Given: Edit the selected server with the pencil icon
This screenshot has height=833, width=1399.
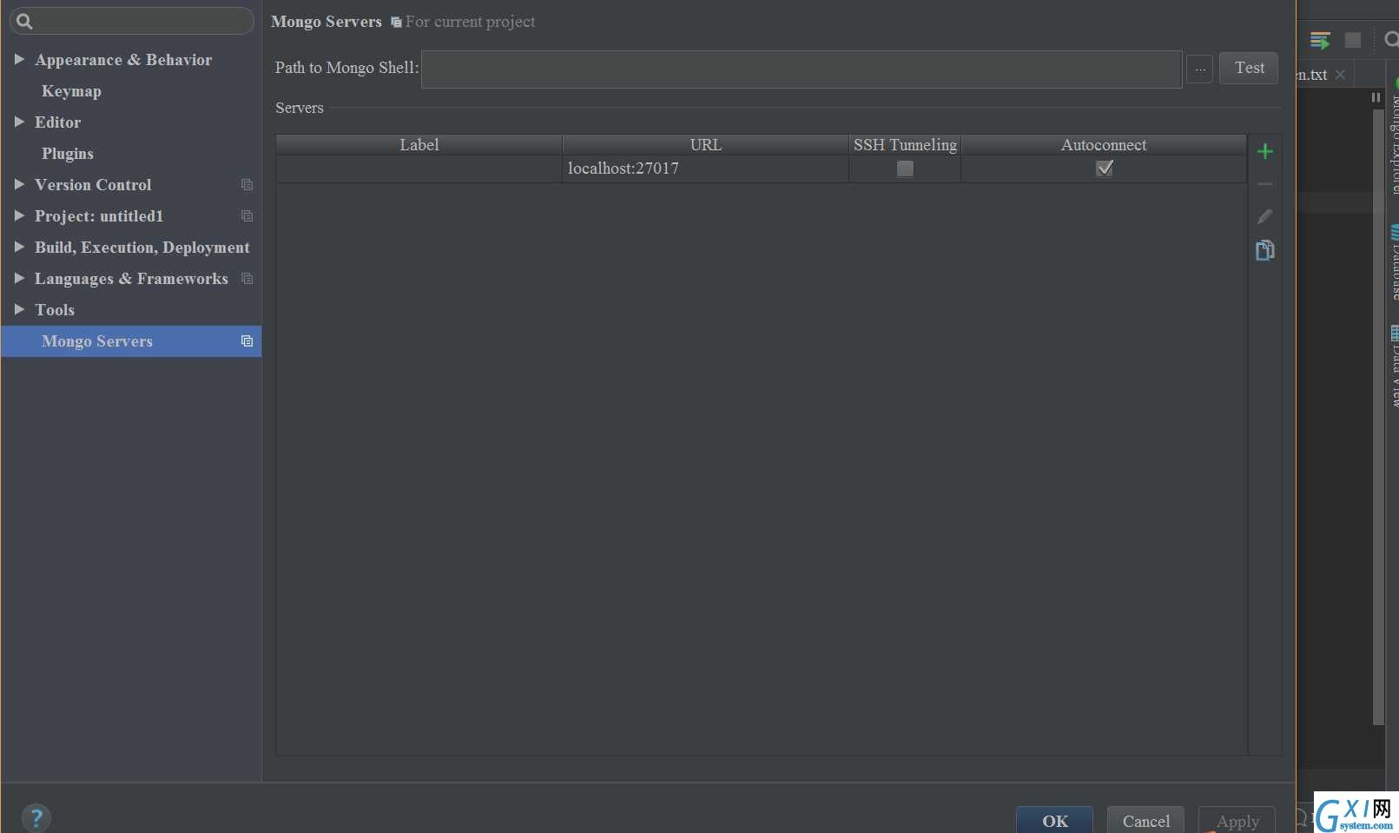Looking at the screenshot, I should tap(1264, 216).
